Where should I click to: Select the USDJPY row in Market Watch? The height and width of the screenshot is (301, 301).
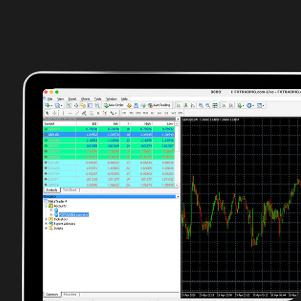point(109,146)
